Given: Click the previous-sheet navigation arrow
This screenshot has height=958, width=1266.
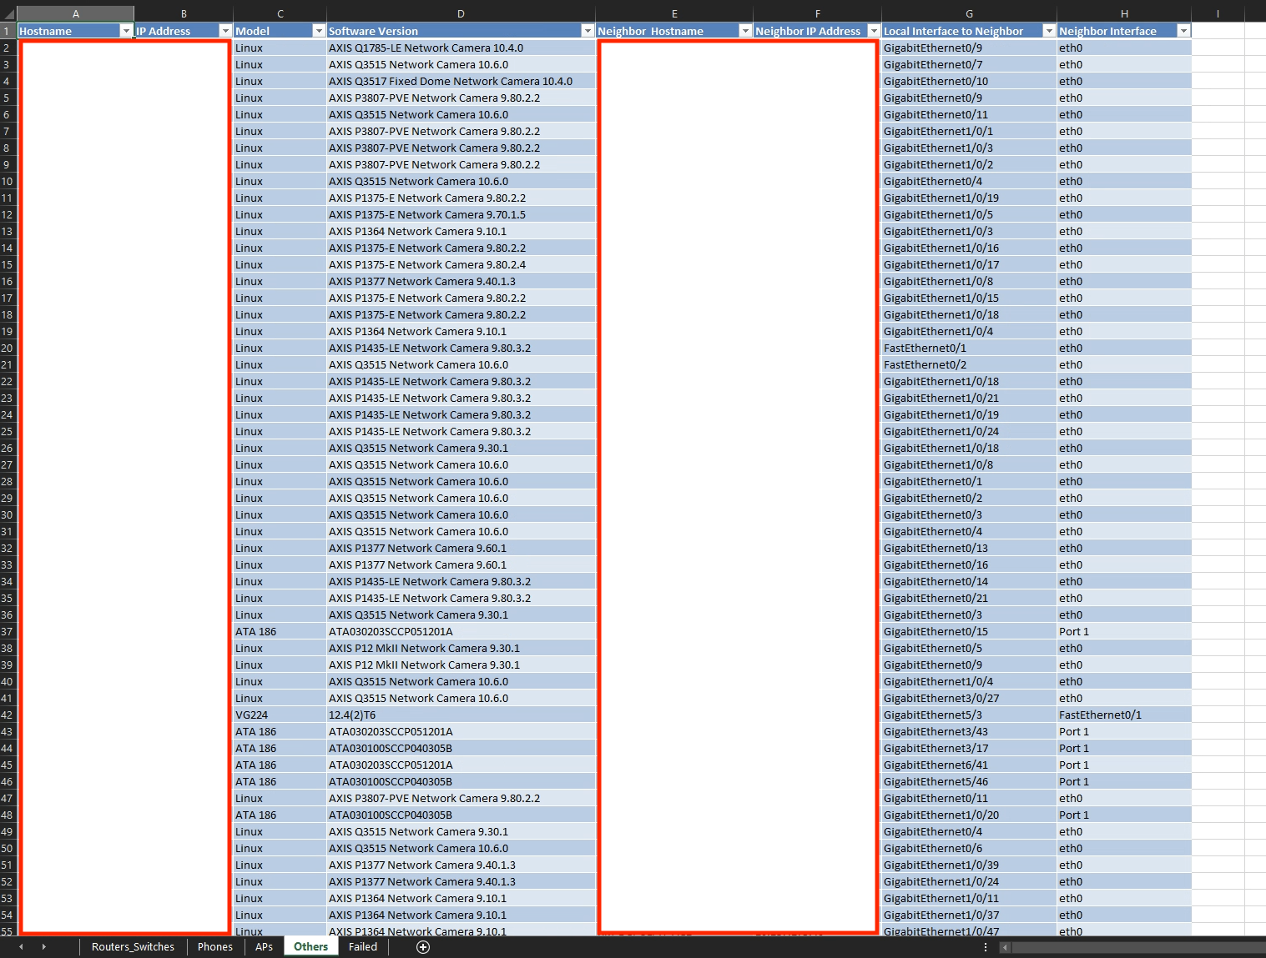Looking at the screenshot, I should (21, 946).
